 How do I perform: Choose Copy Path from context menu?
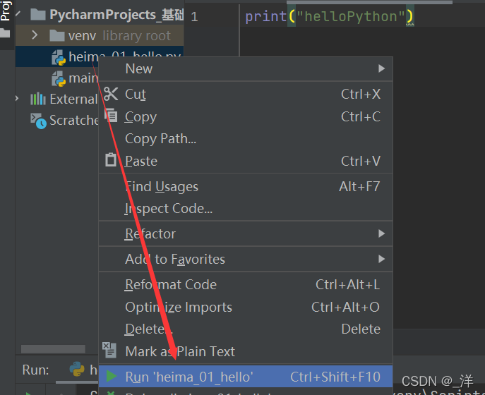pos(160,139)
